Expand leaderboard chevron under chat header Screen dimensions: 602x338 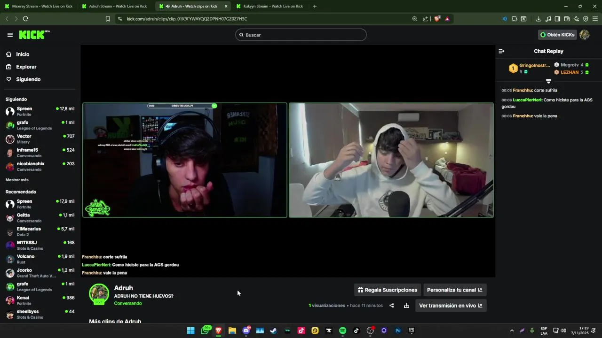click(548, 81)
